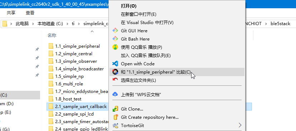Click folder icon of 1.8_host_test
Viewport: 296px width, 131px height.
(51, 99)
